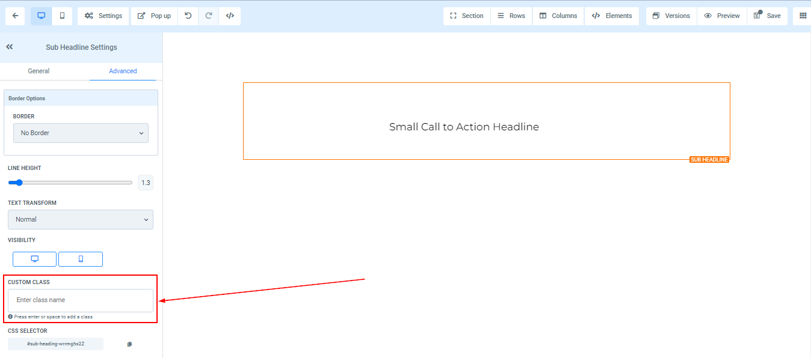Click the undo icon

188,16
